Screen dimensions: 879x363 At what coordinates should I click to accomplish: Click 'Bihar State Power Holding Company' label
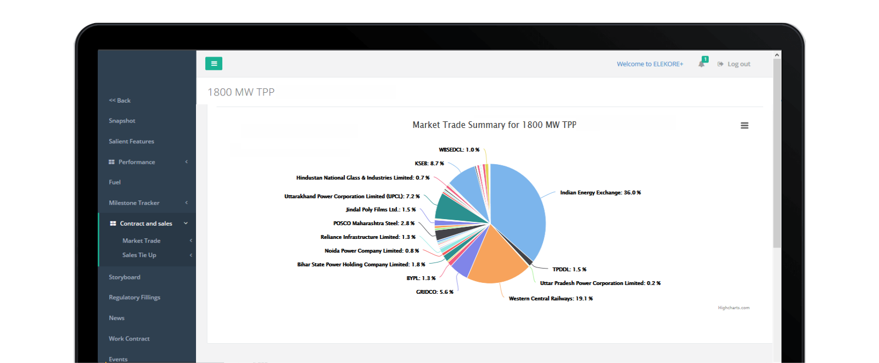(x=361, y=265)
